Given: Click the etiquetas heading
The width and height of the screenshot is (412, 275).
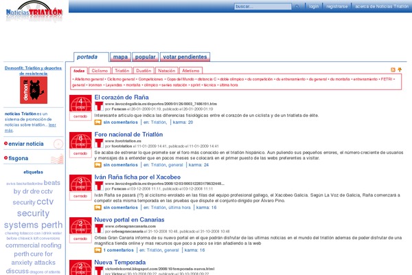Looking at the screenshot, I should coord(33,172).
